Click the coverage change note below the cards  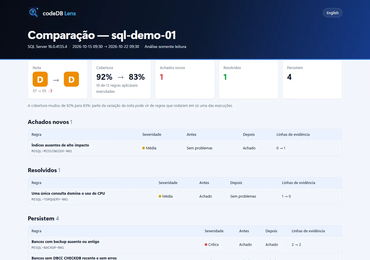click(x=130, y=105)
